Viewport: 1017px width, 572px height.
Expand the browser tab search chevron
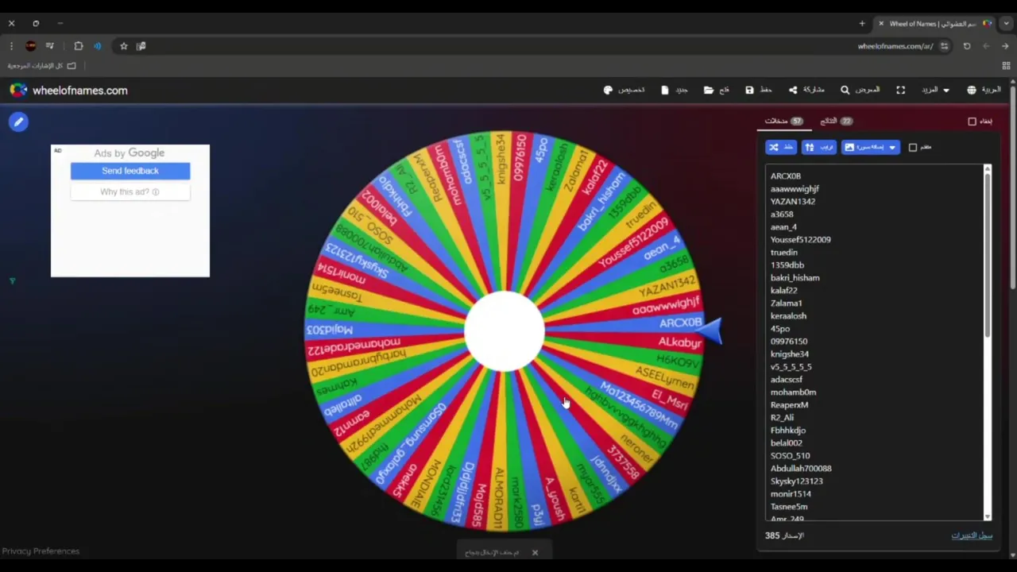tap(1006, 24)
